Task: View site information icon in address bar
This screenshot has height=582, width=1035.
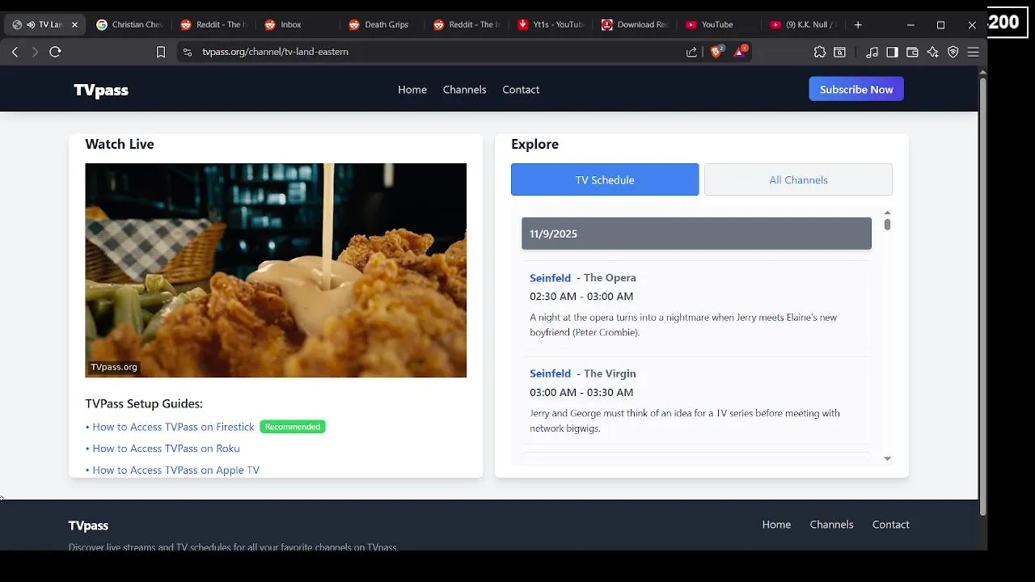Action: click(188, 52)
